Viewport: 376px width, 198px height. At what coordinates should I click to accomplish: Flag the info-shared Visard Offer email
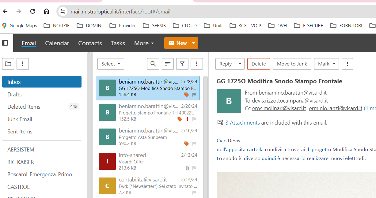click(x=194, y=168)
